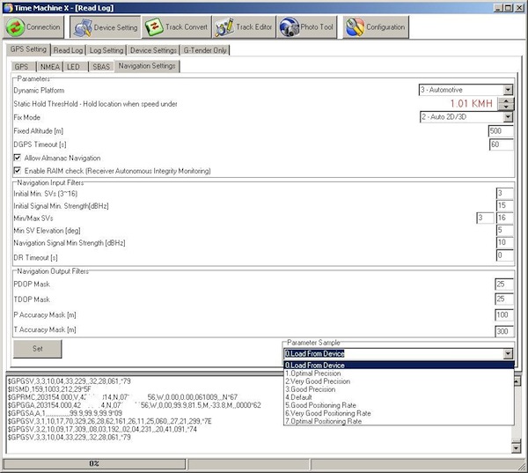This screenshot has width=528, height=473.
Task: Click the Time Machine X title bar icon
Action: [x=8, y=8]
